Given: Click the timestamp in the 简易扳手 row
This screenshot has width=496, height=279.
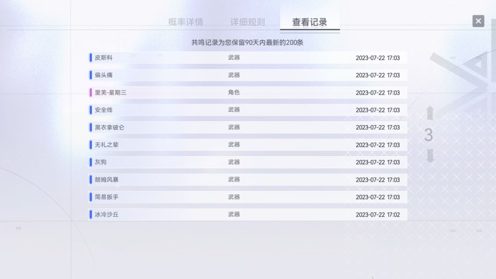Looking at the screenshot, I should (378, 197).
